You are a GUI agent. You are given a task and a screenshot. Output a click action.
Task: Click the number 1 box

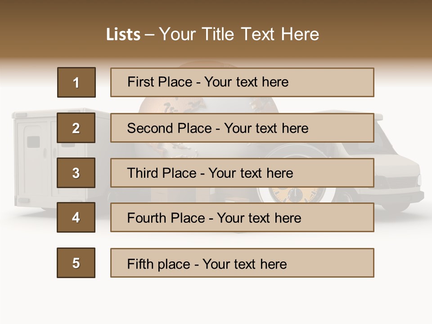(76, 82)
